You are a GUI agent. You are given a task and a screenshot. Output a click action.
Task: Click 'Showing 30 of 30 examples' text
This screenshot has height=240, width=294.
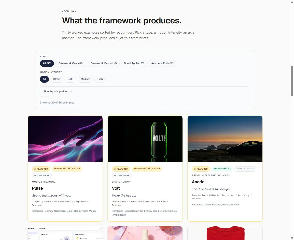coord(57,103)
